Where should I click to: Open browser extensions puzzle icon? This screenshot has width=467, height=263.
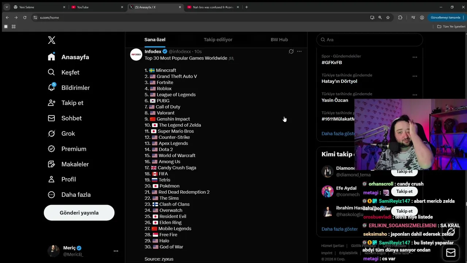[x=400, y=18]
